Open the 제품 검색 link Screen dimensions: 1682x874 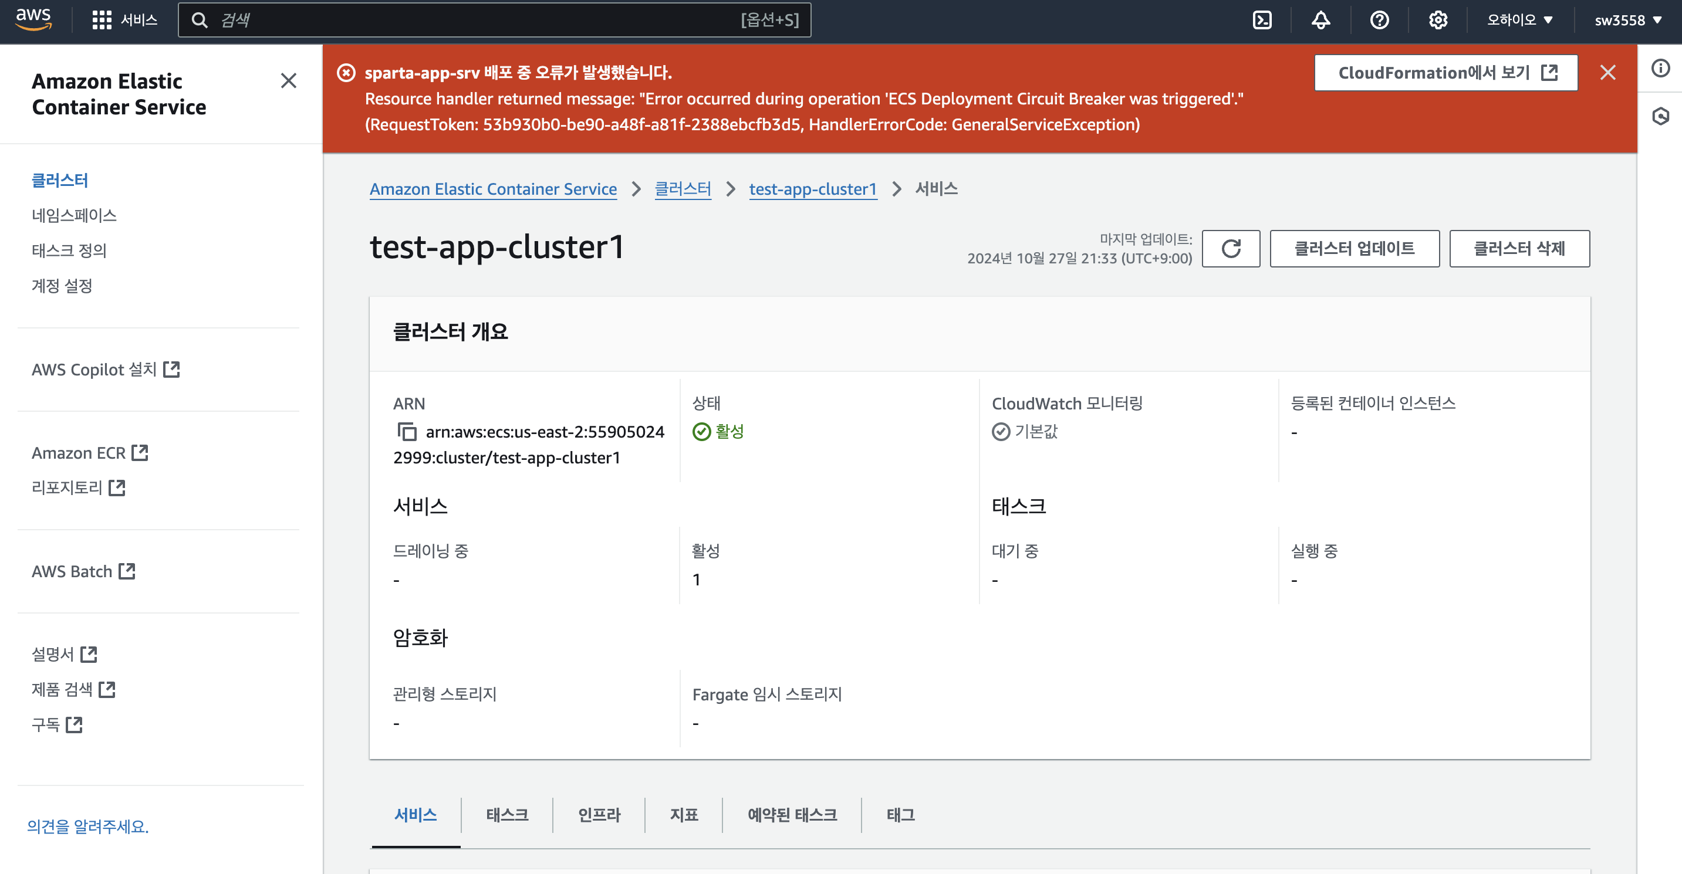pyautogui.click(x=74, y=689)
